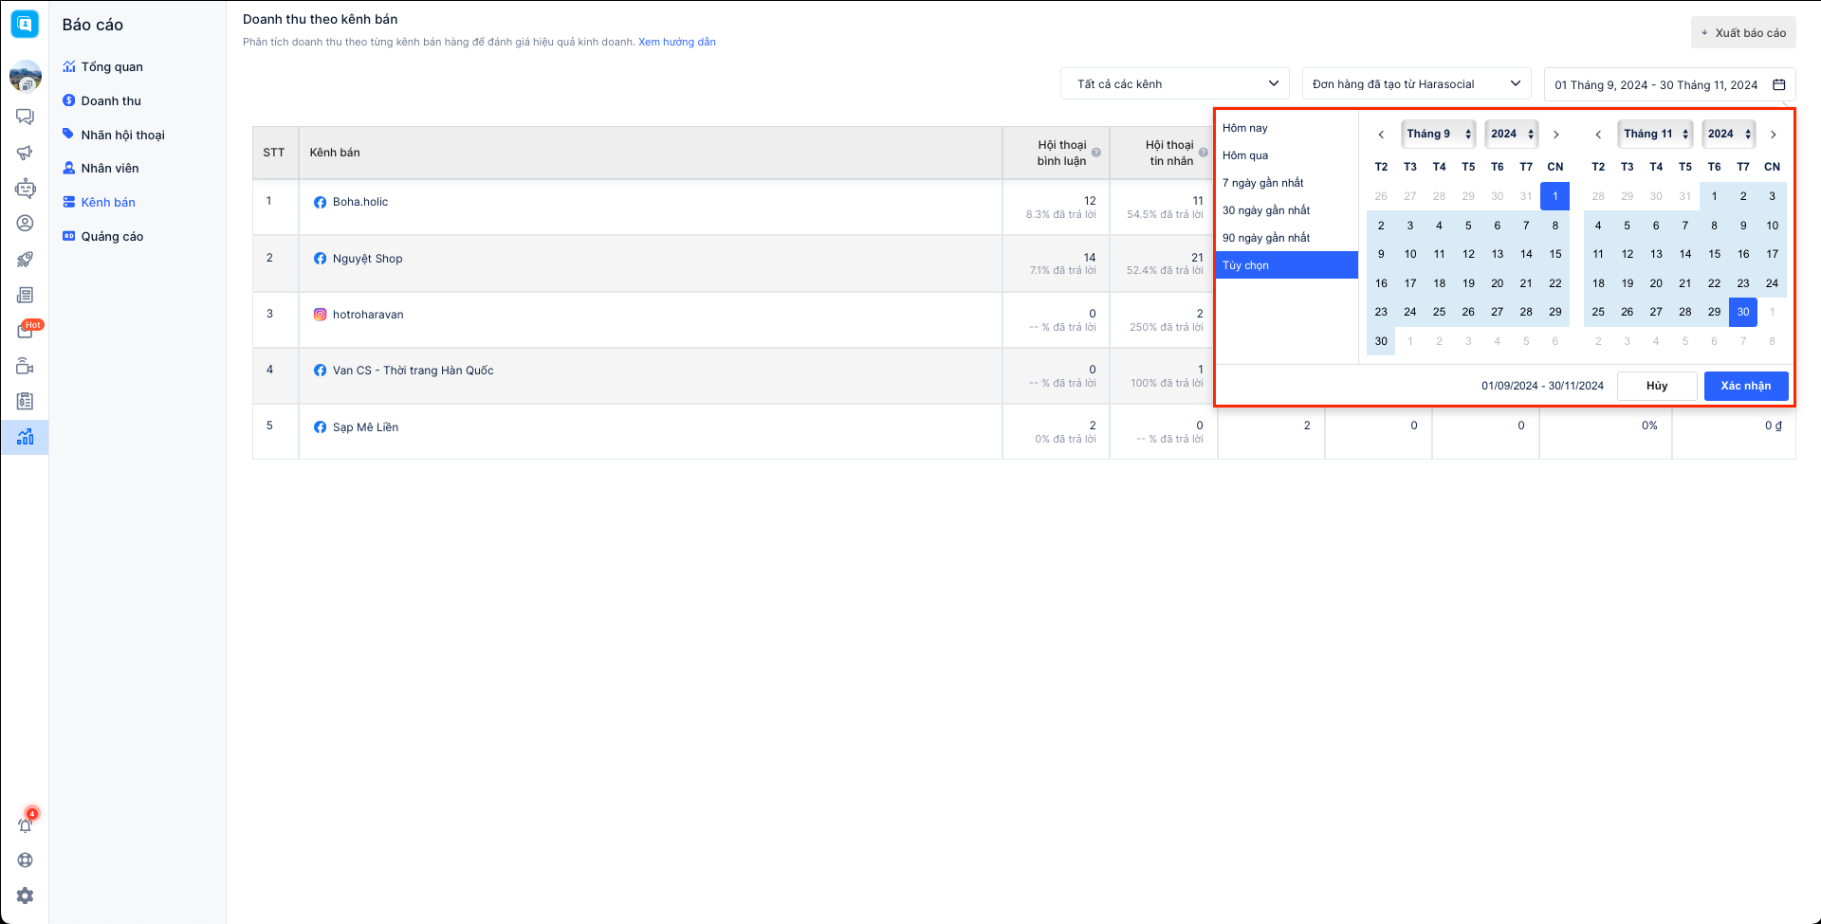1821x924 pixels.
Task: Select the Doanh thu report menu
Action: (x=111, y=100)
